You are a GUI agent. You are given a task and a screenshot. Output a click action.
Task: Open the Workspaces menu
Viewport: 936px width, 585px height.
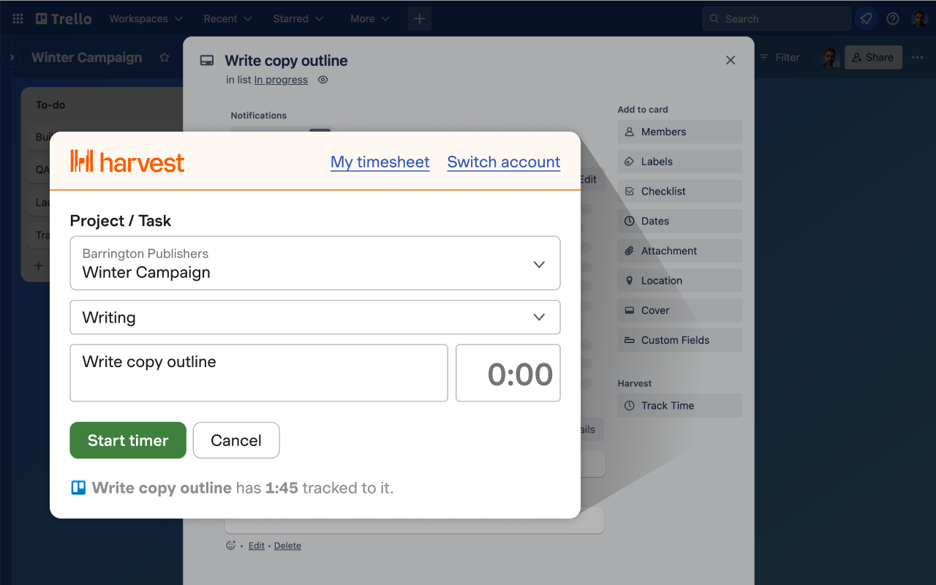pyautogui.click(x=146, y=19)
